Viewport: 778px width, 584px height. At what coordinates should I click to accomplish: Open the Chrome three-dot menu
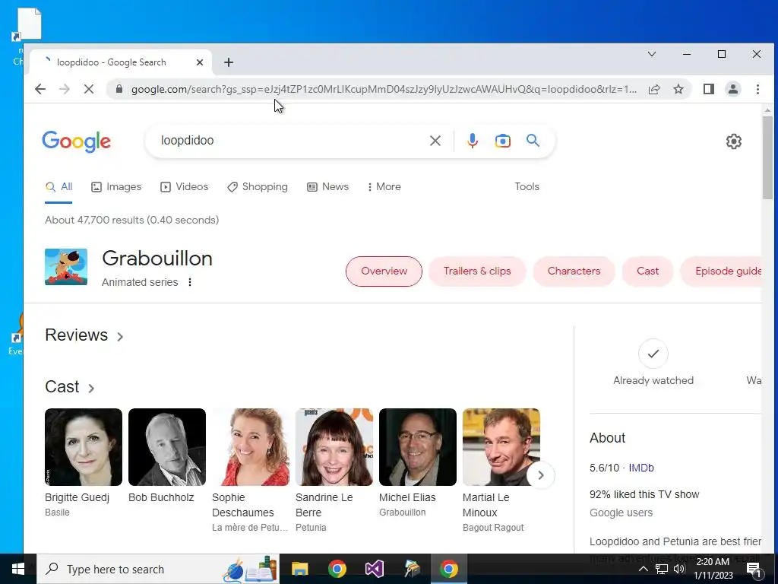pyautogui.click(x=757, y=90)
